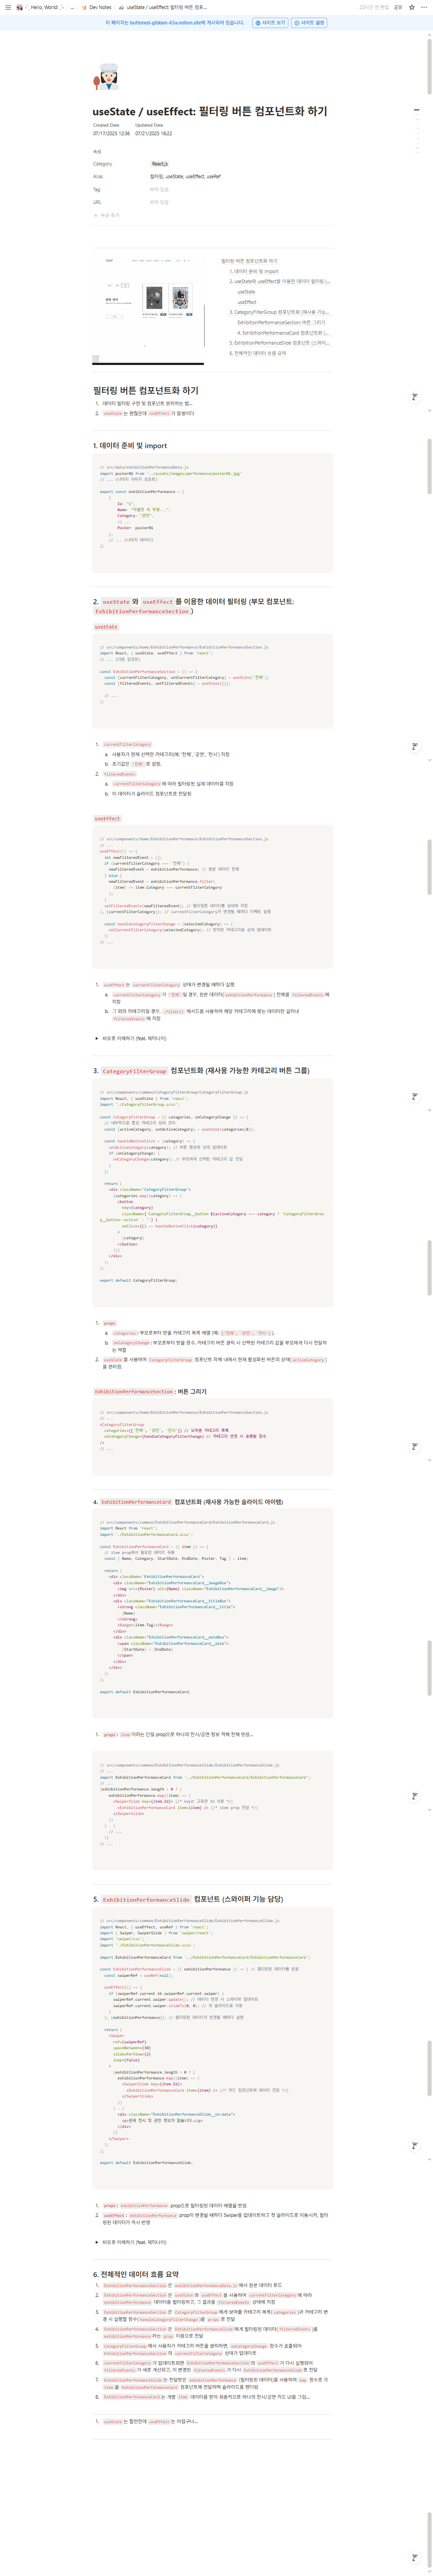Click the red useEffect subheading label
Viewport: 433px width, 2576px height.
[107, 818]
